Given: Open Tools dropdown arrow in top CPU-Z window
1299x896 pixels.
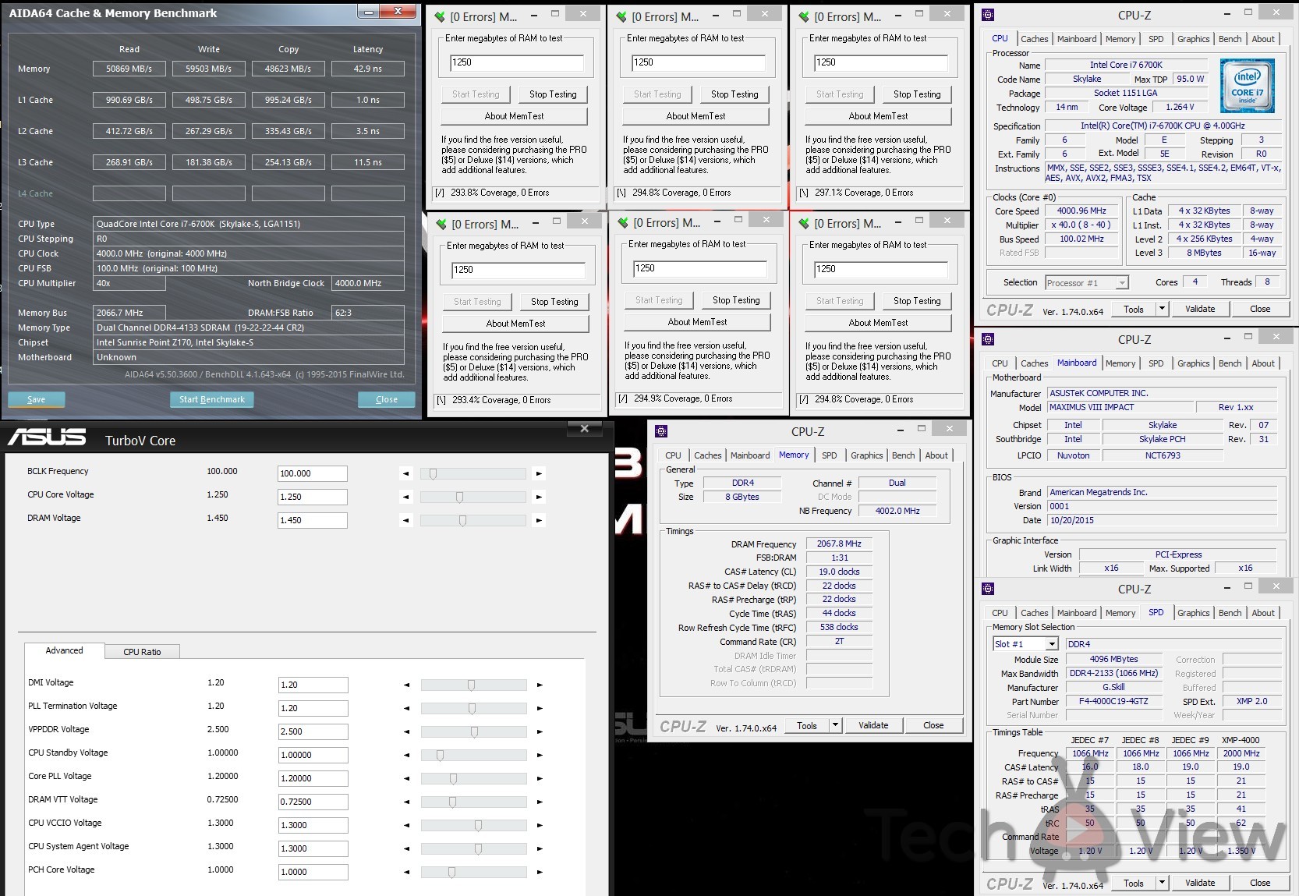Looking at the screenshot, I should [x=1162, y=309].
